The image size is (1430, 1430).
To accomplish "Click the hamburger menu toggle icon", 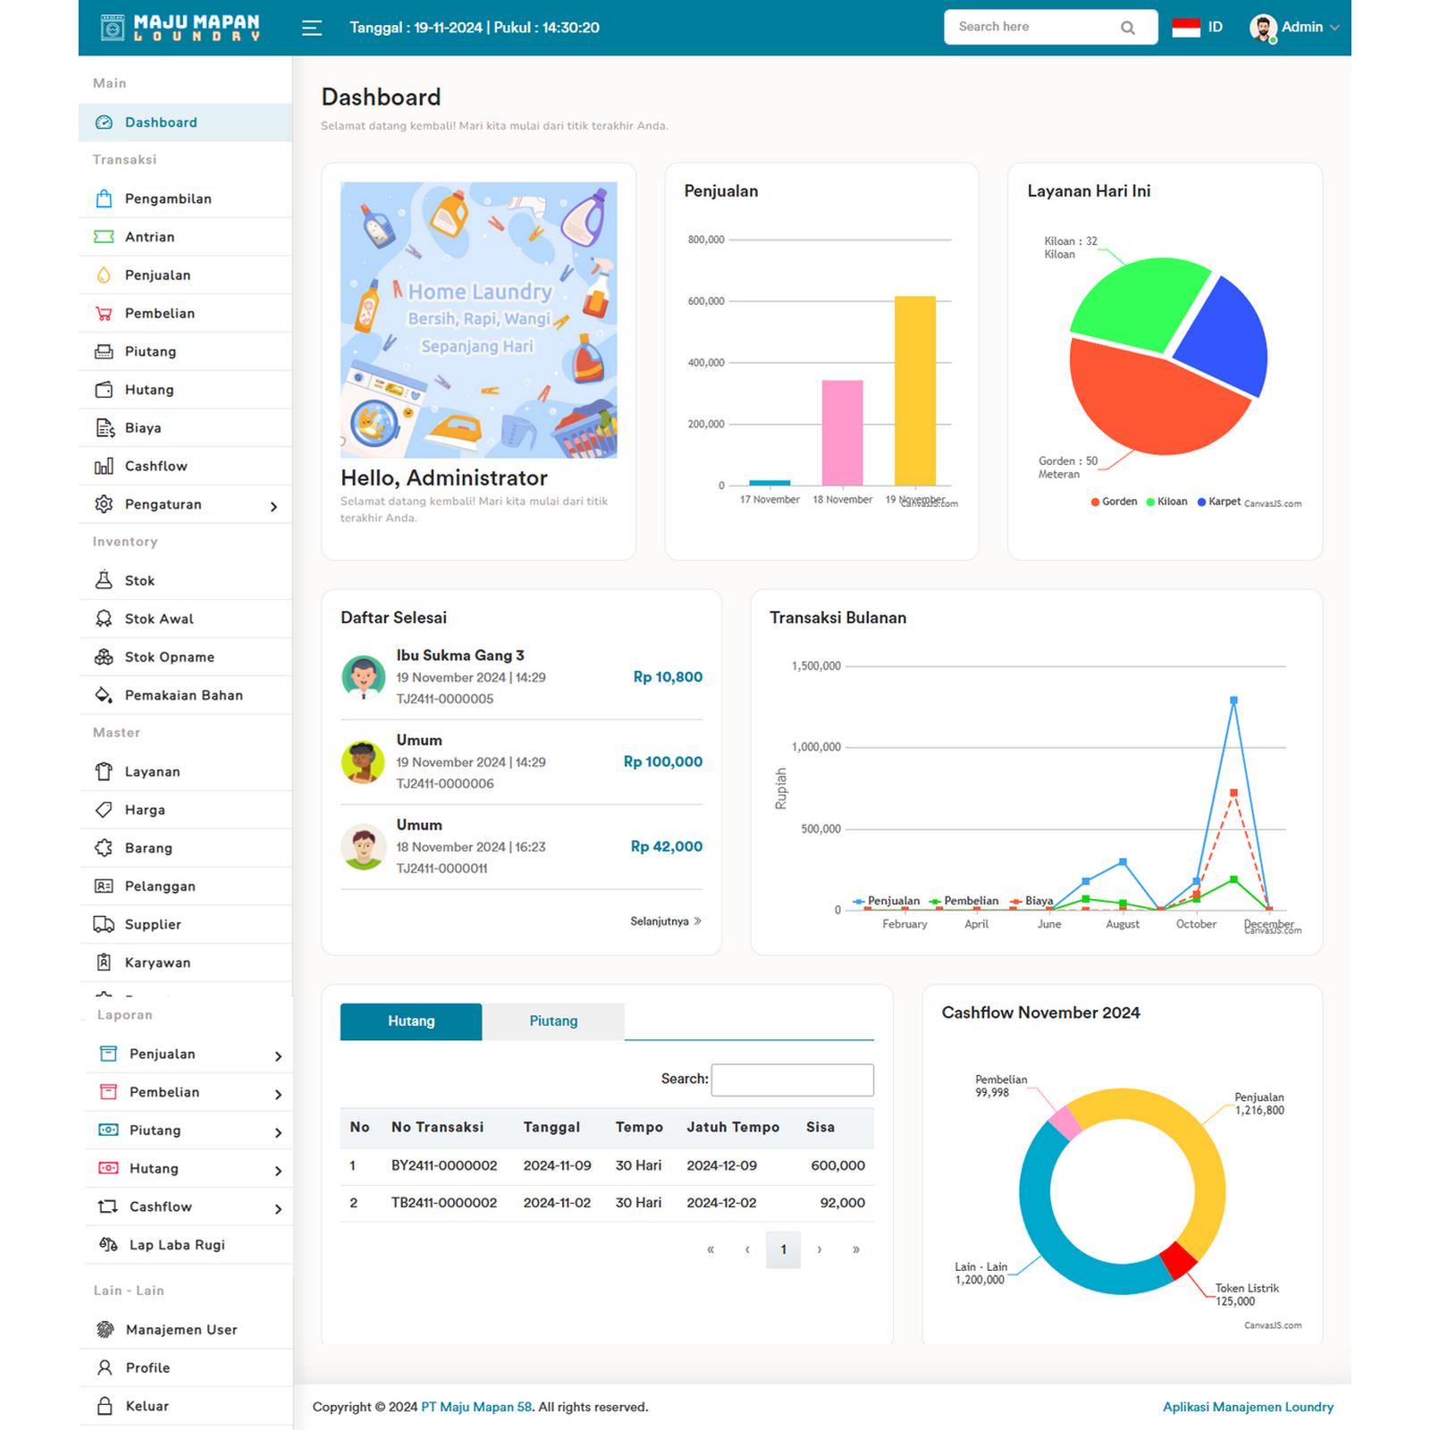I will [311, 28].
